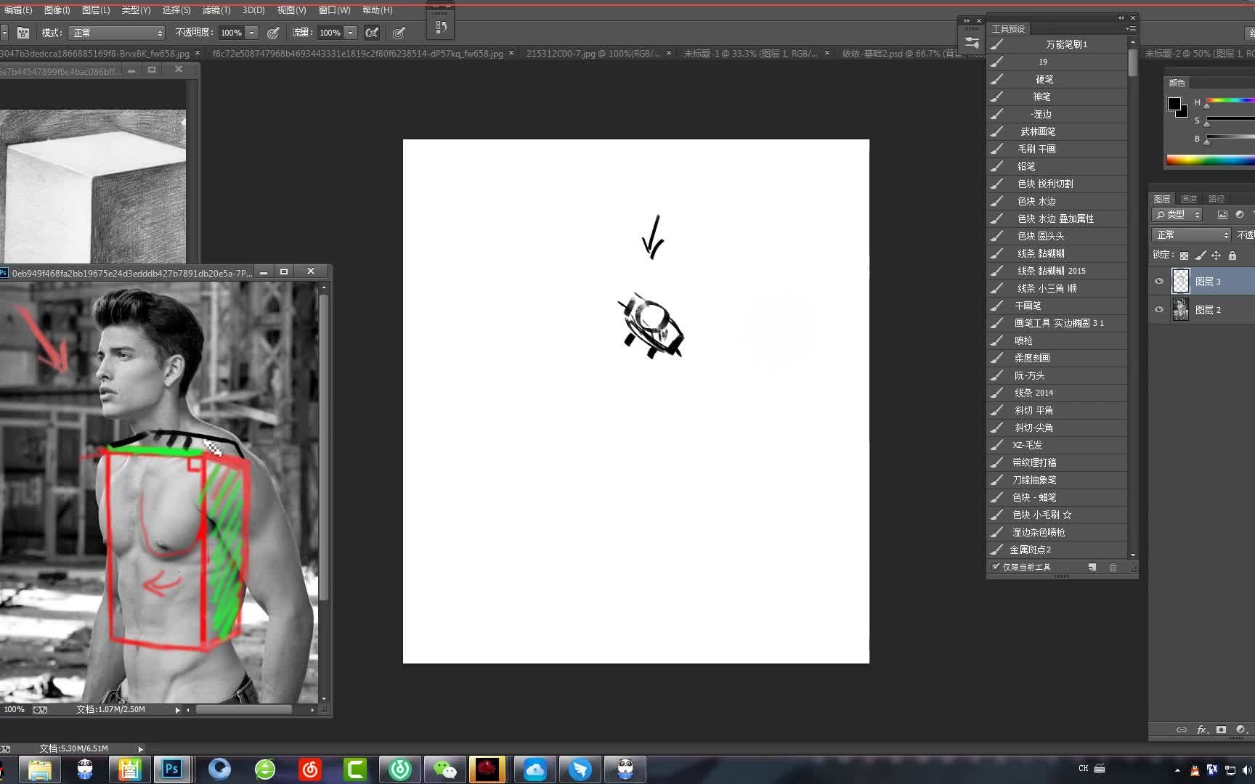1255x784 pixels.
Task: Open file explorer in the taskbar
Action: tap(39, 769)
